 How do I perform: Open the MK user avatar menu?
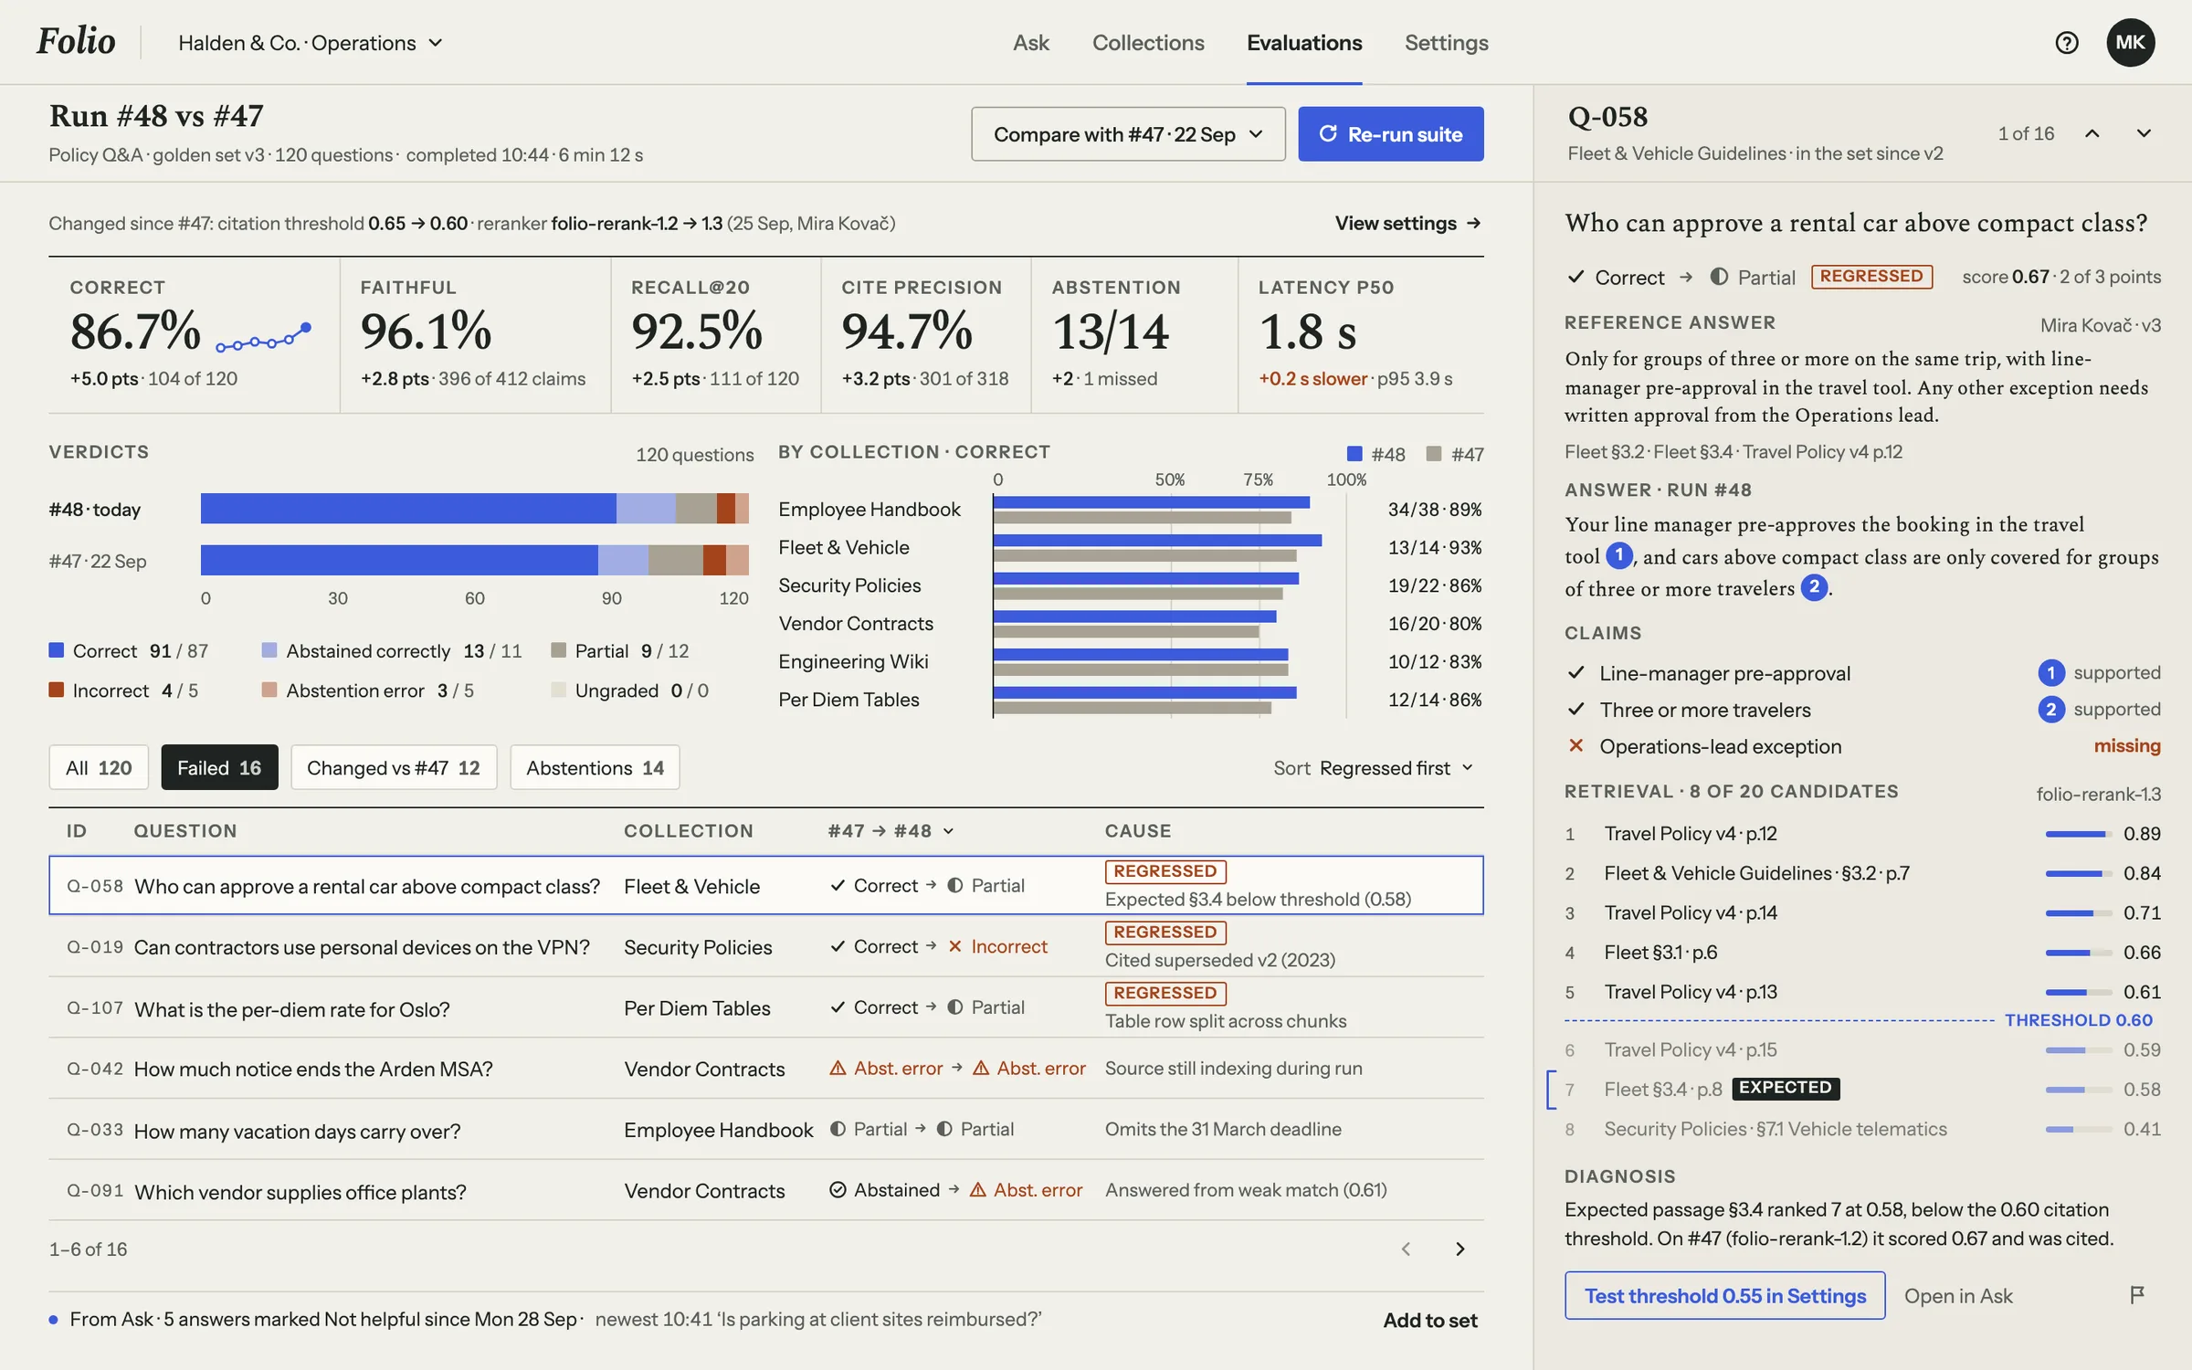[2130, 43]
